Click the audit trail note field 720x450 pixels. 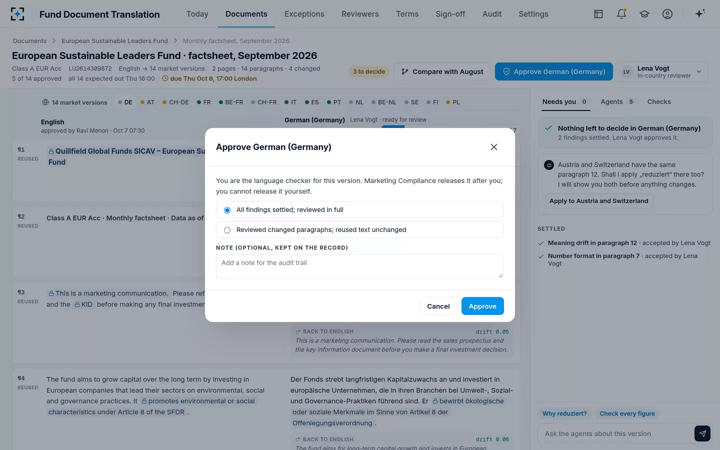pyautogui.click(x=359, y=266)
